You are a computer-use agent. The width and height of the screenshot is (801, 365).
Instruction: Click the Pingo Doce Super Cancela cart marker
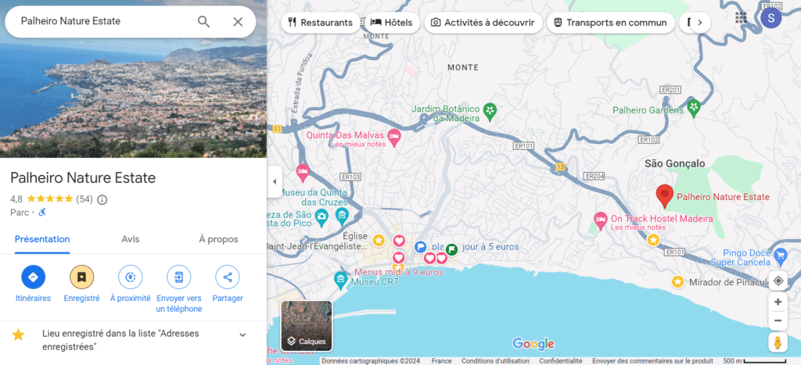[780, 256]
